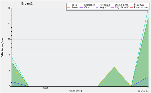This screenshot has width=151, height=93.
Task: Click the CC BY-SA 3.0 license text
Action: (143, 91)
